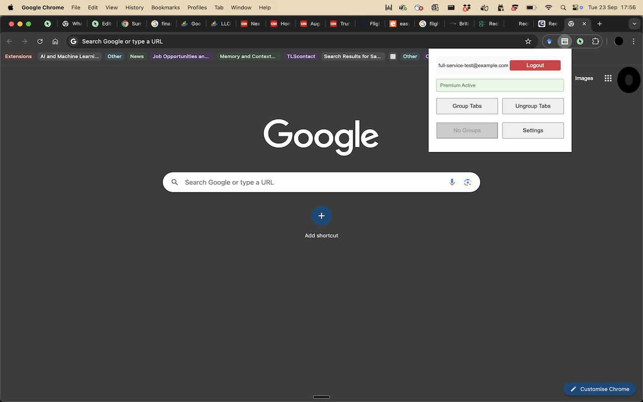Open Spotlight search from the menu bar
The height and width of the screenshot is (402, 643).
(x=563, y=8)
